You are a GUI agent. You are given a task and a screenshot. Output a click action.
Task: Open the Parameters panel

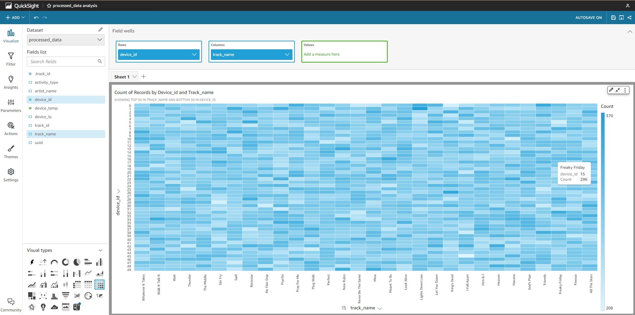coord(11,106)
